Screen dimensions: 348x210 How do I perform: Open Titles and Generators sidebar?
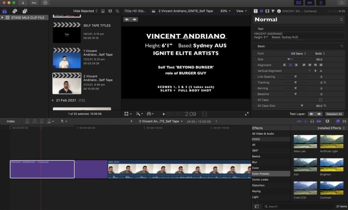point(25,11)
